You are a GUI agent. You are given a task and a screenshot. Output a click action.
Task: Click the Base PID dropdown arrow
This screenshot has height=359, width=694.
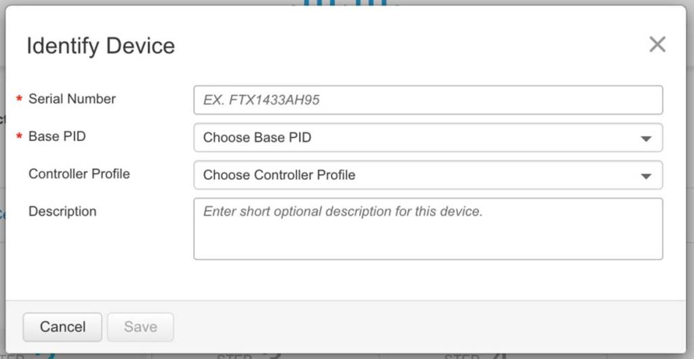(646, 138)
